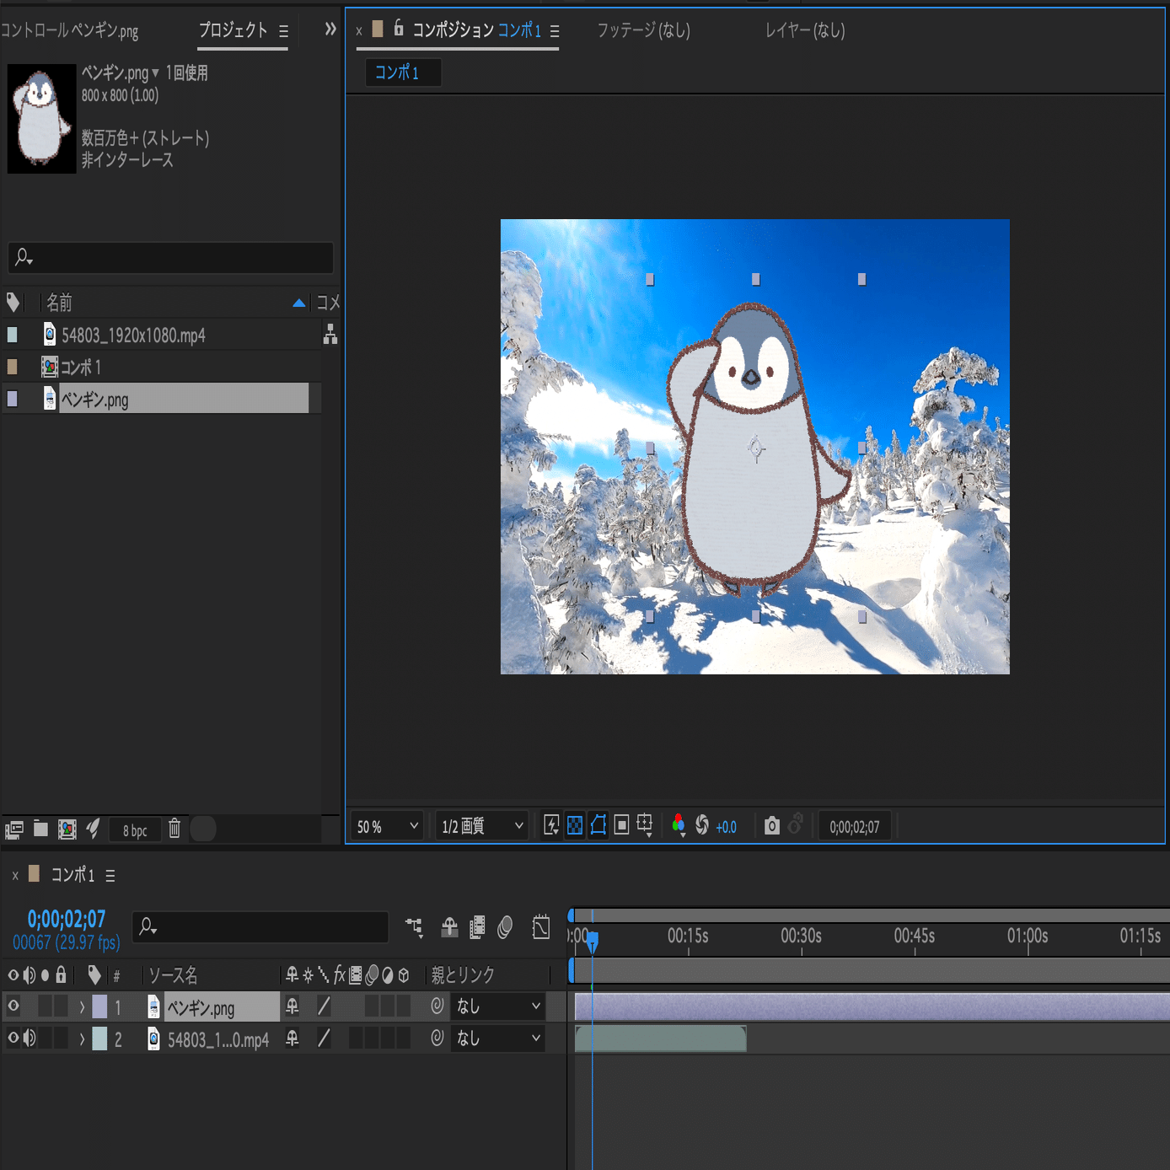This screenshot has width=1170, height=1170.
Task: Click the create new composition icon
Action: pos(67,829)
